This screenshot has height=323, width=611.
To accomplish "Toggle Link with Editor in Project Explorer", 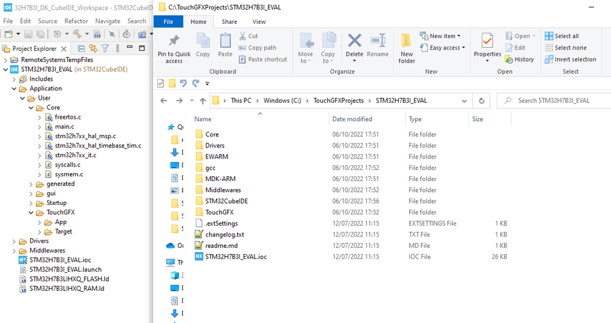I will pyautogui.click(x=93, y=48).
